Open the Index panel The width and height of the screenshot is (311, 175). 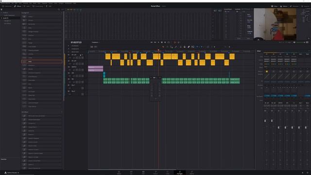click(26, 6)
